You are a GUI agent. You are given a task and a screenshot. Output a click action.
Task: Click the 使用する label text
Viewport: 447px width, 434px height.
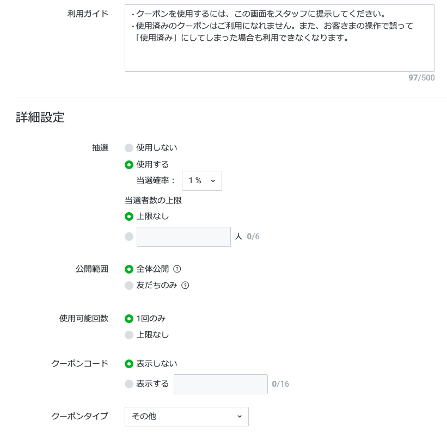(152, 164)
